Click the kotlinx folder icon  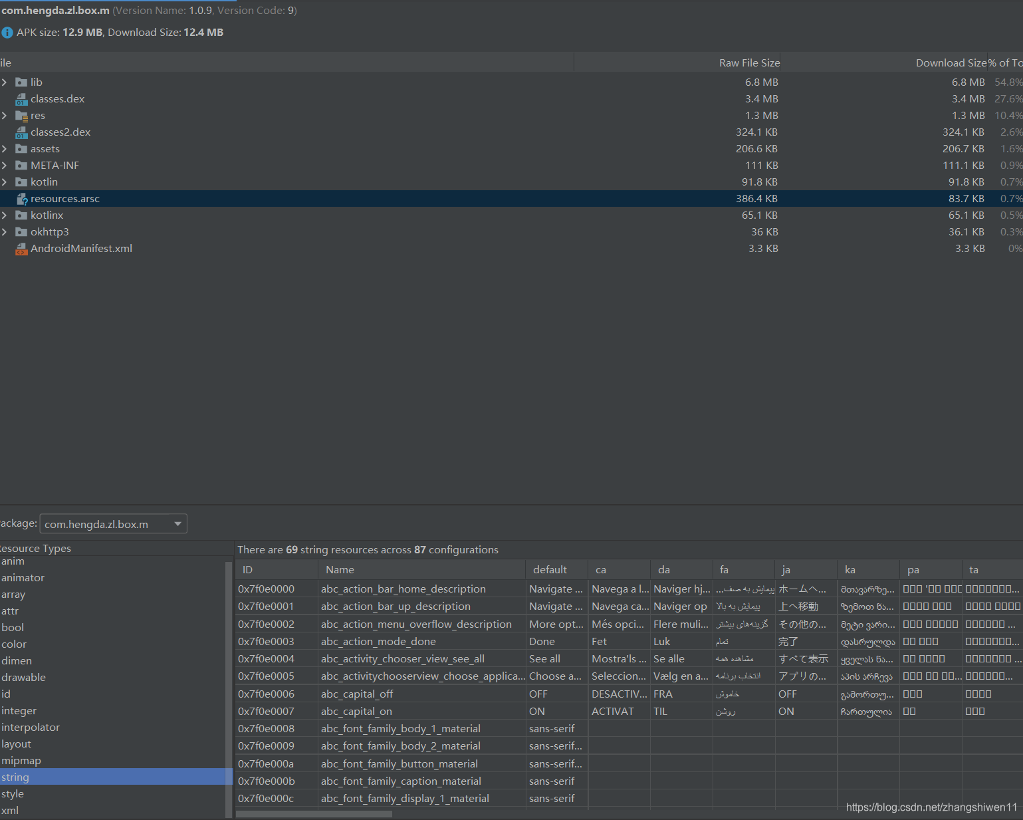pyautogui.click(x=21, y=215)
